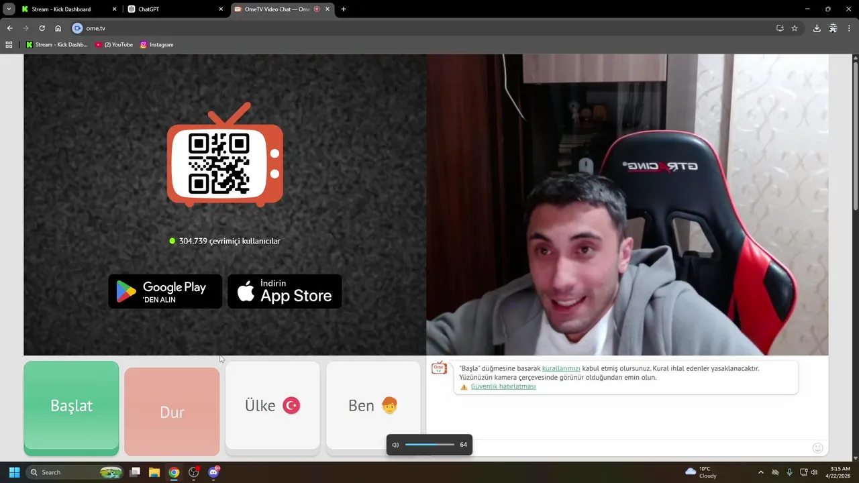Open File Explorer from the taskbar
Image resolution: width=859 pixels, height=483 pixels.
tap(154, 472)
